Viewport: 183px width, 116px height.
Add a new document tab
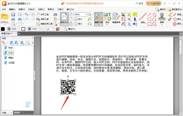(19, 34)
